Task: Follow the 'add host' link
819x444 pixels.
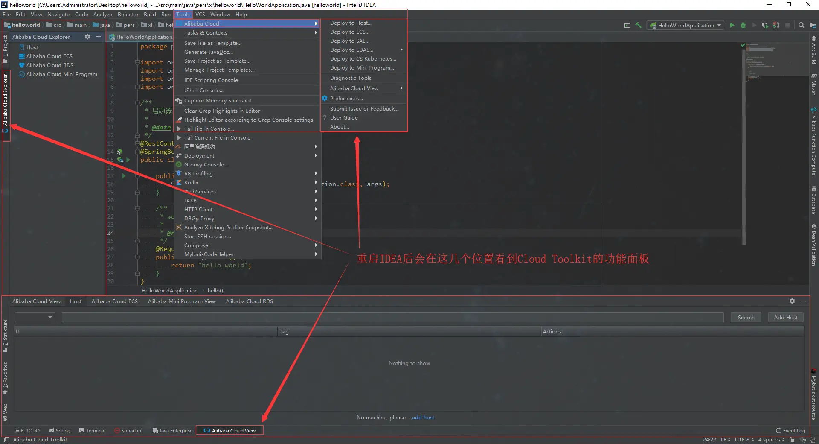Action: pyautogui.click(x=423, y=418)
